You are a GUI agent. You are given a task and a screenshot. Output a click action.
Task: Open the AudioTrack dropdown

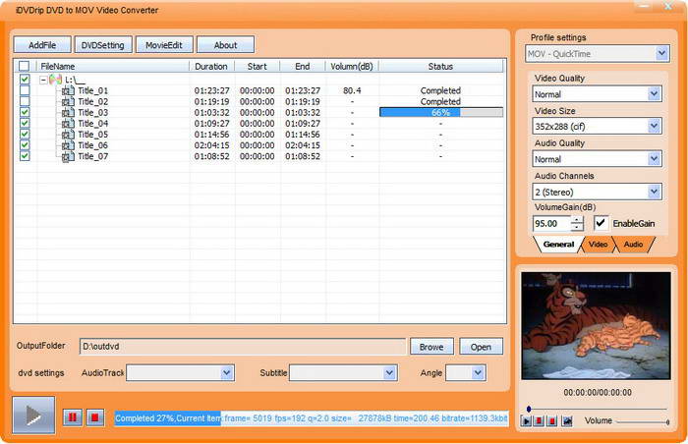226,373
